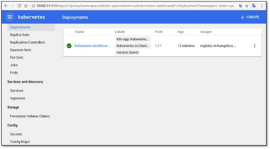Click the translate page icon in address bar

pos(241,6)
